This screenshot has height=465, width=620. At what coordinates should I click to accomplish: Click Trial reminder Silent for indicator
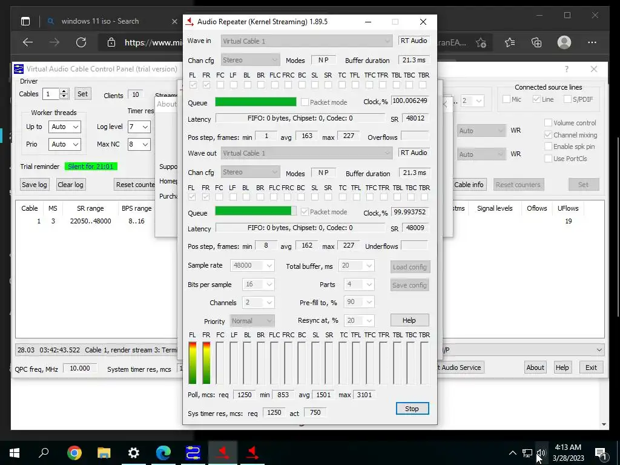(91, 167)
